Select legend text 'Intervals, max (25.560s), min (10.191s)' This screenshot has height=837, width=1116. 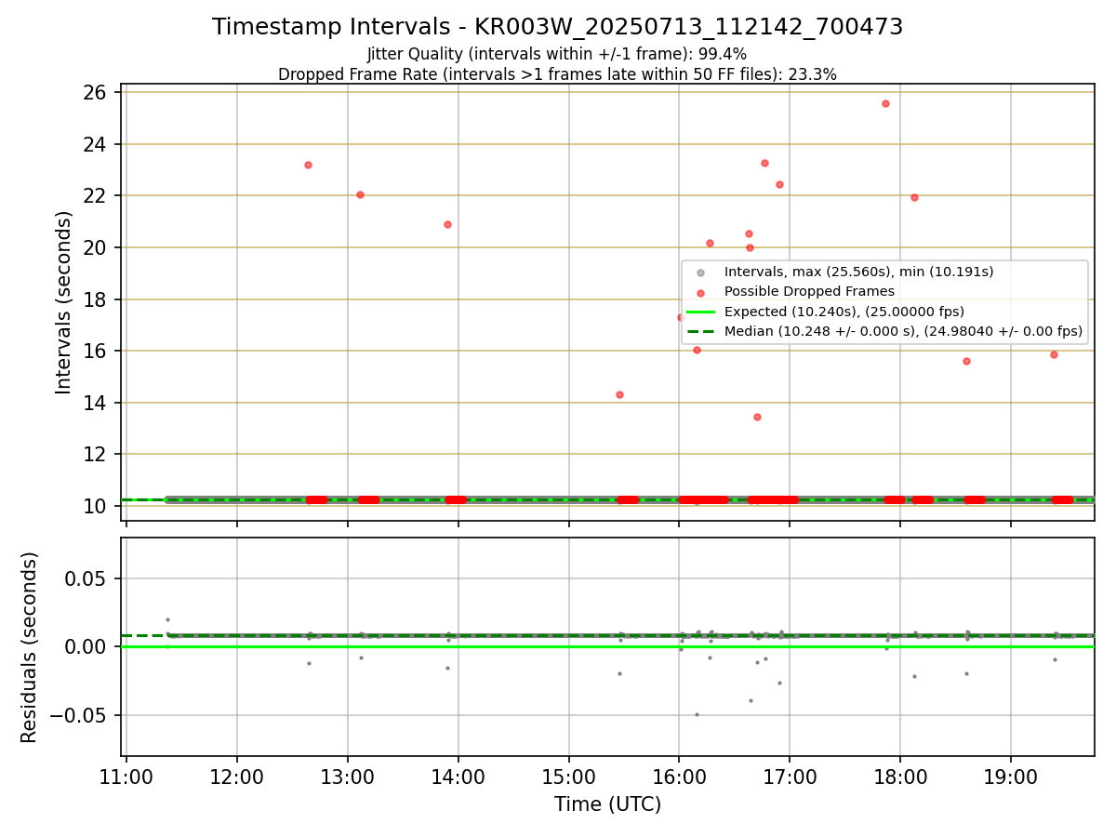click(859, 272)
